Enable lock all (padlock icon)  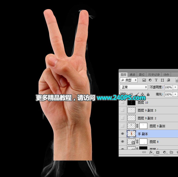(x=148, y=94)
